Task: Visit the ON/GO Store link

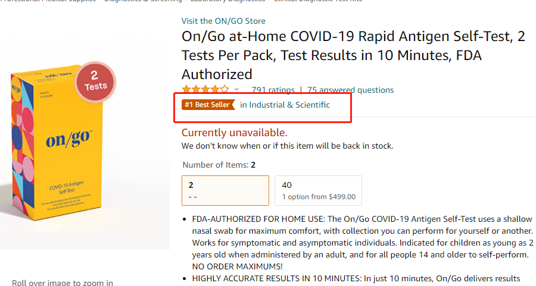Action: [223, 21]
